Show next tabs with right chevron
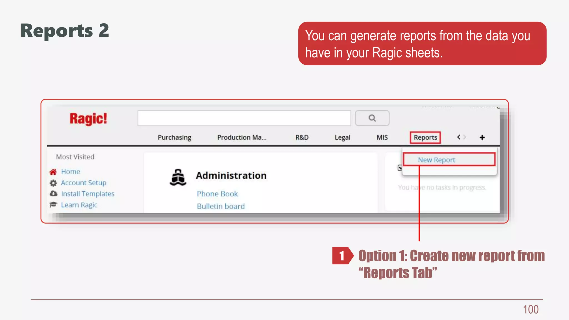 (465, 137)
